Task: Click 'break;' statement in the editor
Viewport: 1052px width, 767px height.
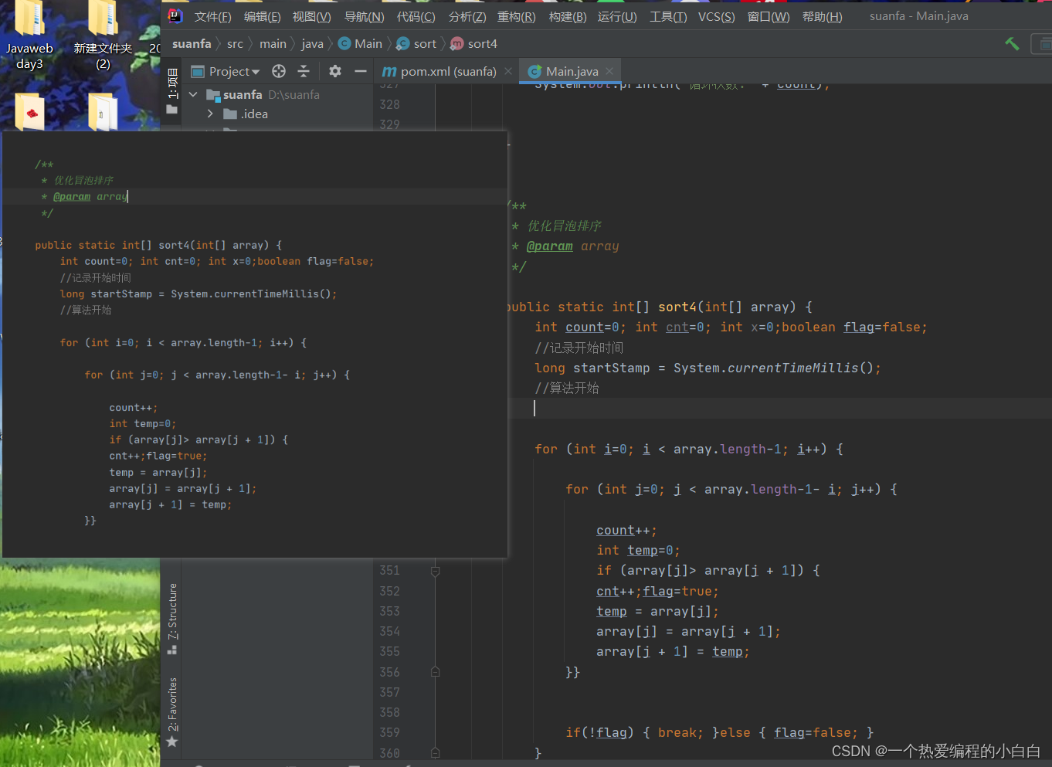Action: 680,732
